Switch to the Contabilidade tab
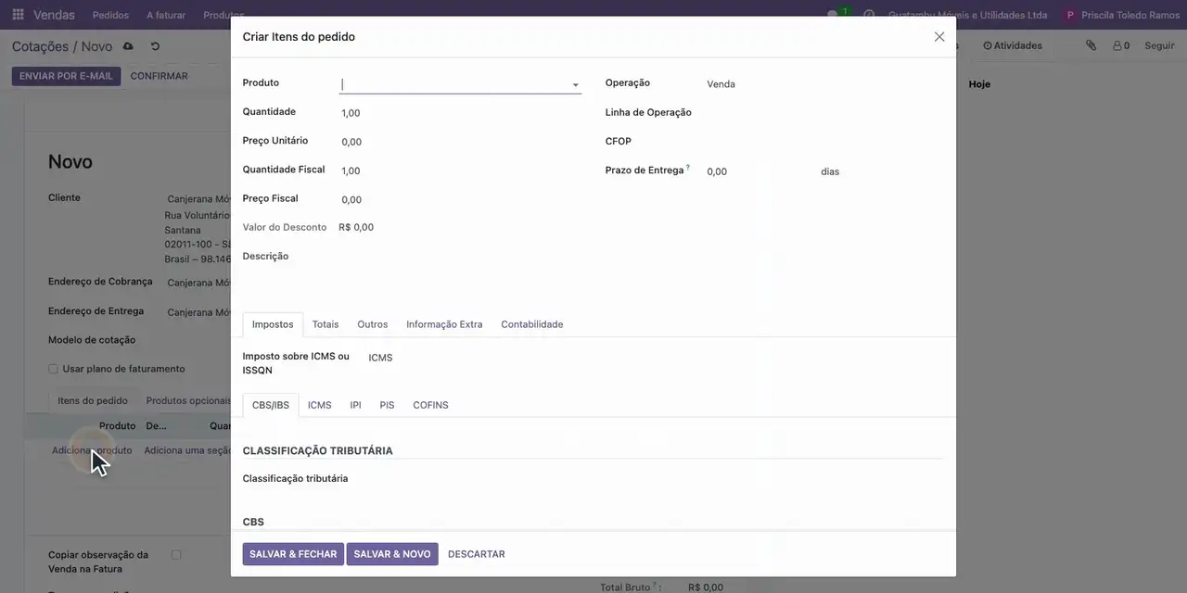Screen dimensions: 1187x593 532,324
